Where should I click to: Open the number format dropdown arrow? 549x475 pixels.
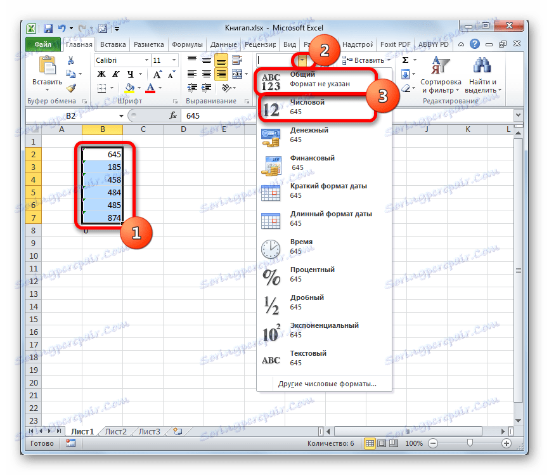click(302, 61)
